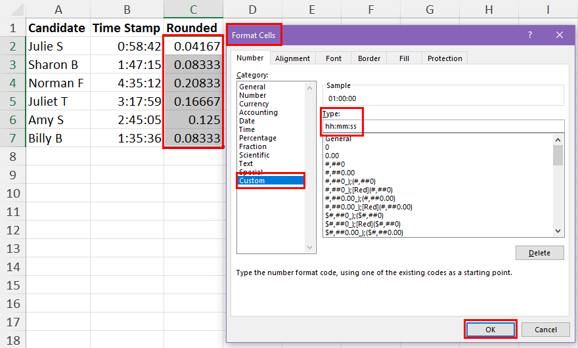Select the cell with Norman F
This screenshot has height=348, width=578.
pyautogui.click(x=58, y=83)
